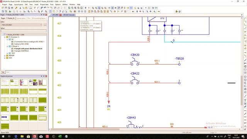
Task: Pin the Pages navigator panel
Action: (44, 15)
